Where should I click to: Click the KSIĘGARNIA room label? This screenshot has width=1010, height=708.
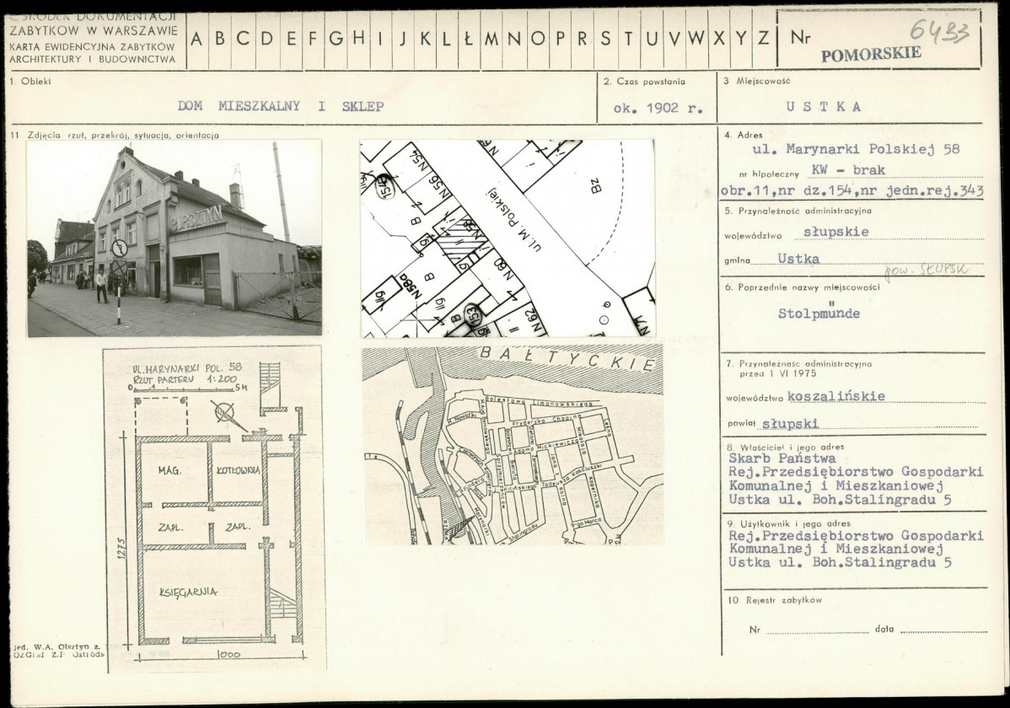[x=188, y=592]
